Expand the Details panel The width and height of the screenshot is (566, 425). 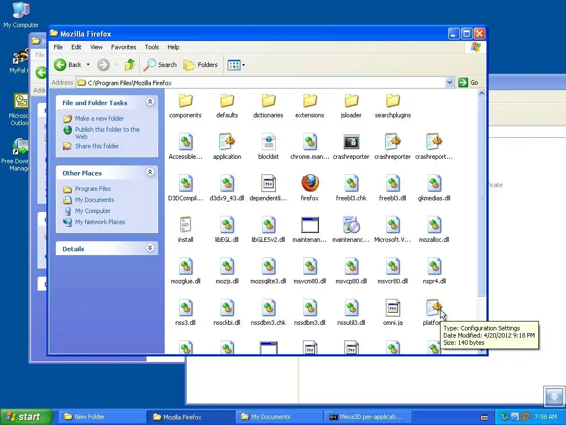[150, 248]
